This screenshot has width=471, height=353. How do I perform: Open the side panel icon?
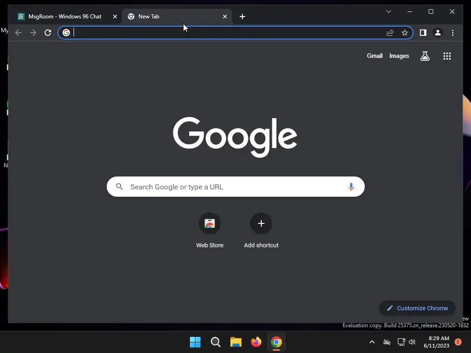click(x=423, y=33)
